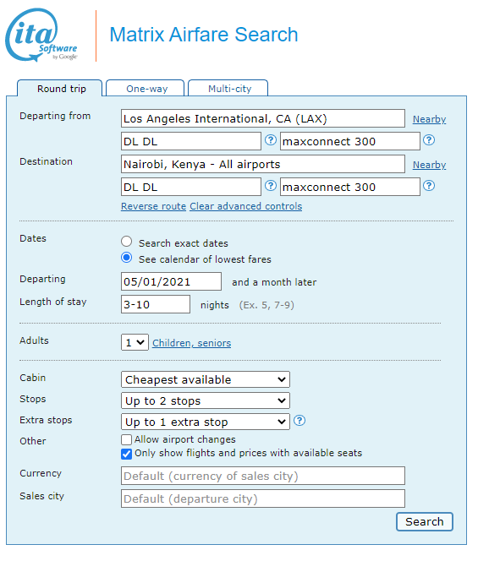Select See calendar of lowest fares option
This screenshot has height=561, width=478.
[x=127, y=258]
